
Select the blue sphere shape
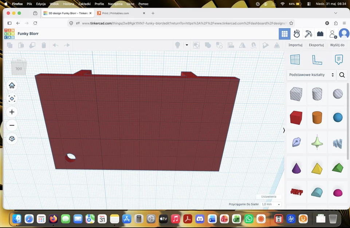[338, 117]
